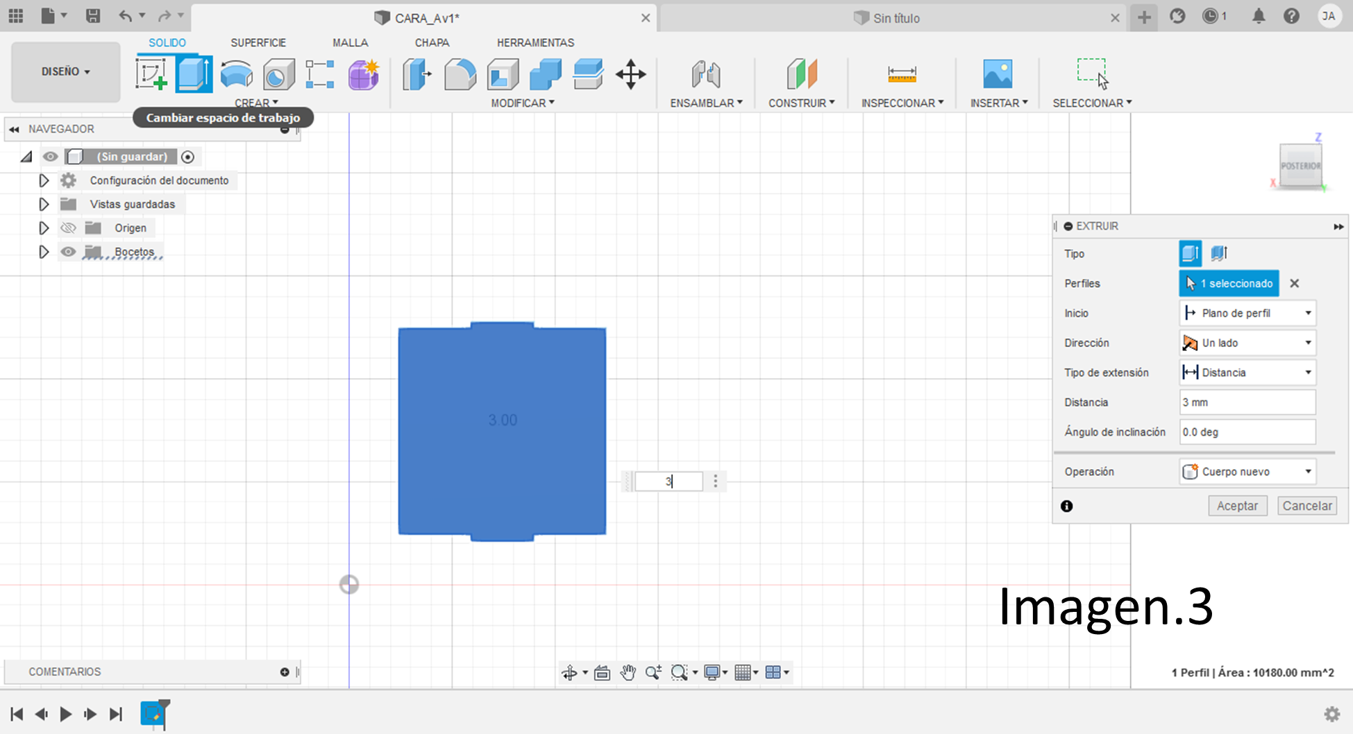
Task: Hide the Bocetos folder
Action: [68, 252]
